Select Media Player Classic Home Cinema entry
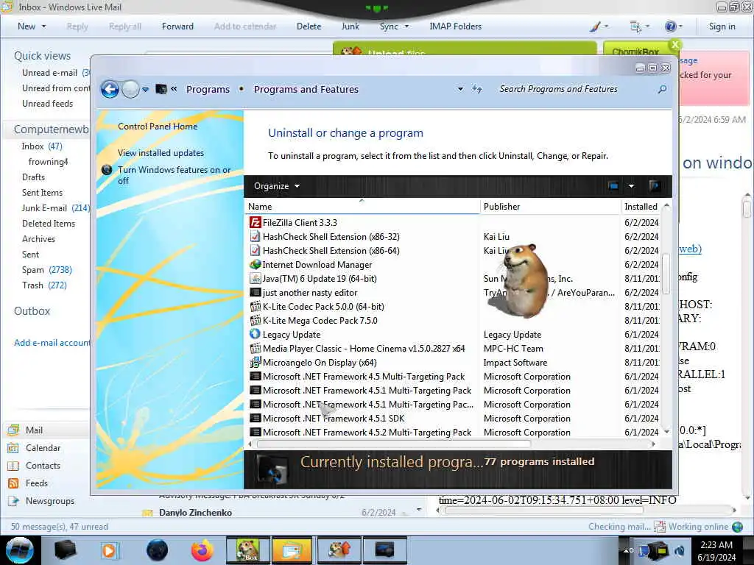This screenshot has width=754, height=565. point(454,348)
